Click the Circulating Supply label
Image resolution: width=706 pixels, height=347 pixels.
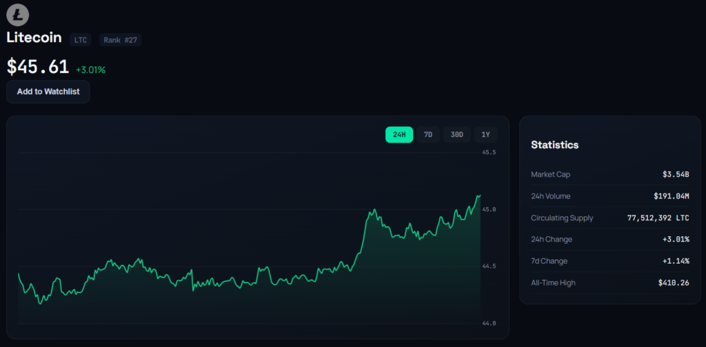[562, 218]
